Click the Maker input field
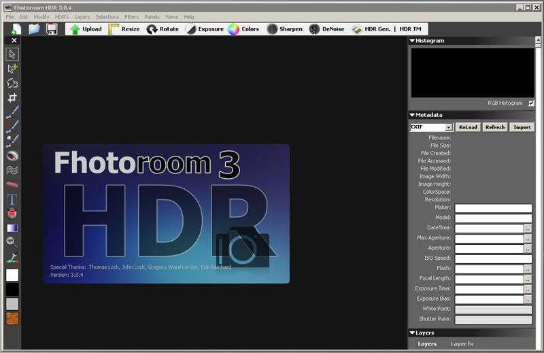The width and height of the screenshot is (544, 353). [x=494, y=208]
